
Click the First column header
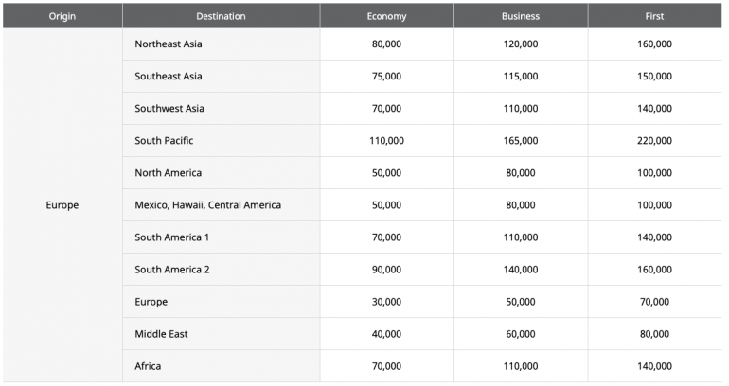654,16
